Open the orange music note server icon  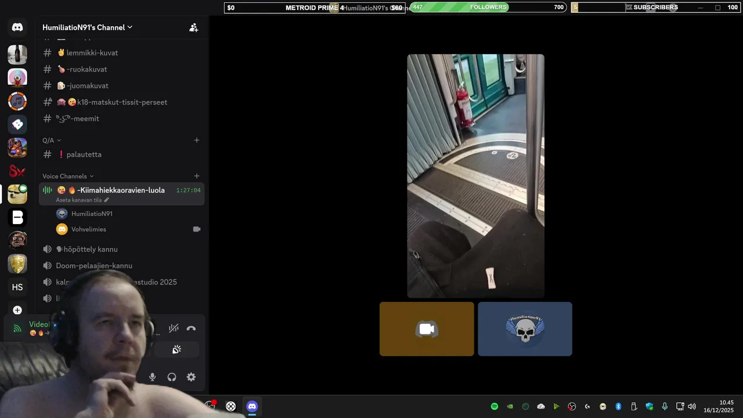[17, 101]
